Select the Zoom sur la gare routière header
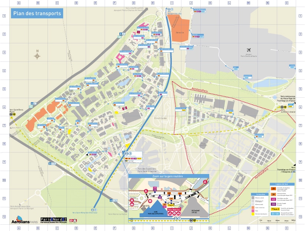The width and height of the screenshot is (305, 231). coord(168,177)
